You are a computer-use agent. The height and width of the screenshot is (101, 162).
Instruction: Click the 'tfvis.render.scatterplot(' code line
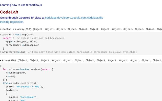pyautogui.click(x=20, y=83)
